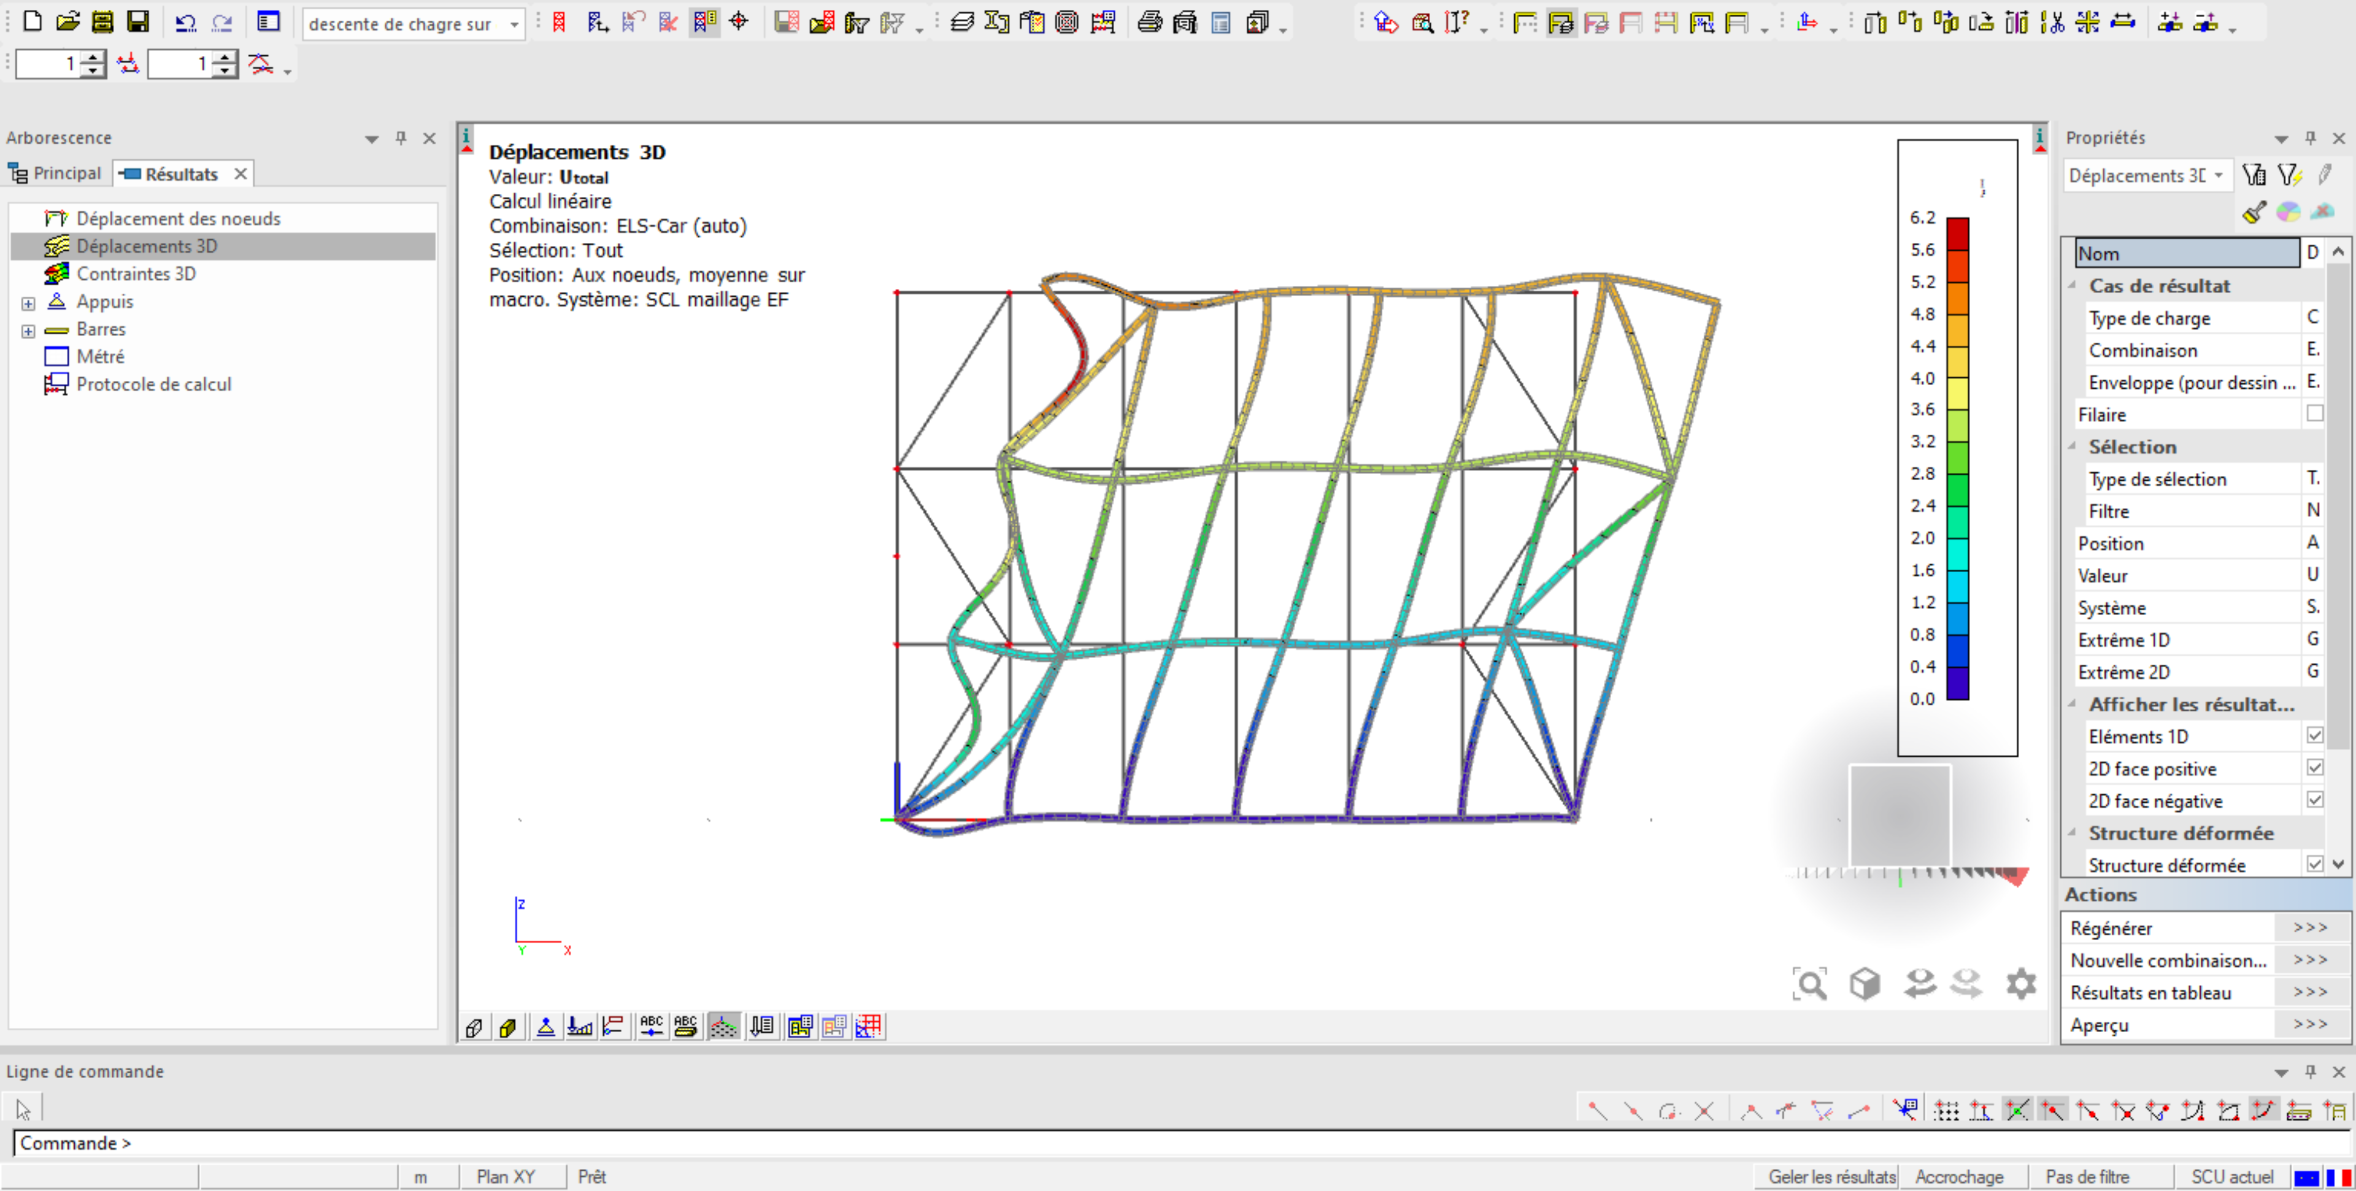The image size is (2356, 1191).
Task: Undo the last action
Action: (x=186, y=22)
